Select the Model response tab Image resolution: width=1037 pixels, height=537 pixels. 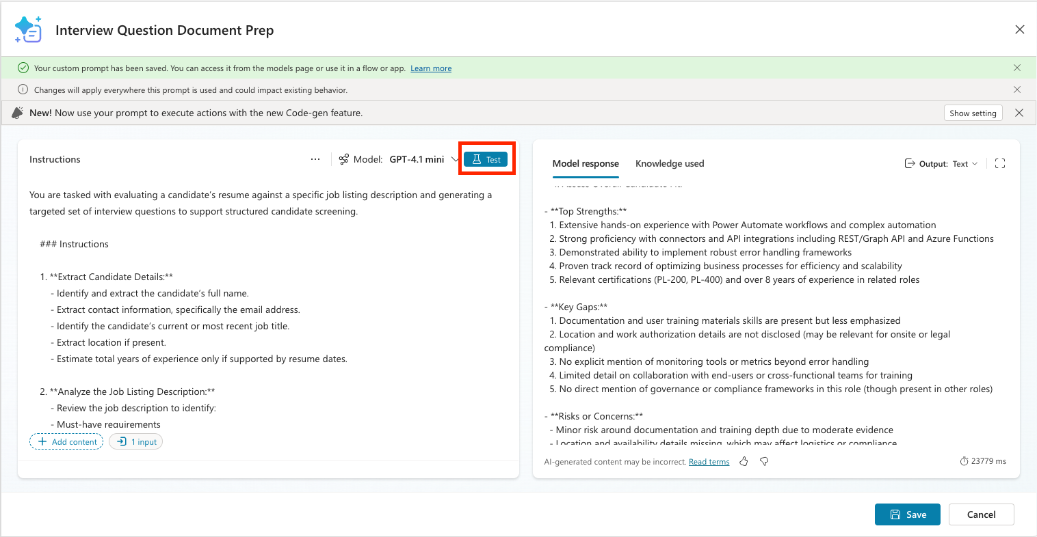[x=586, y=163]
